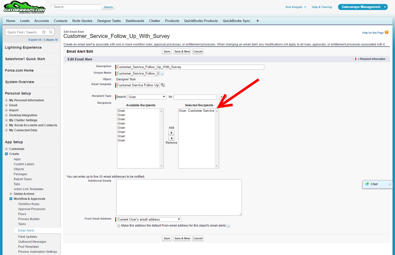Open Field Updates in sidebar

(28, 237)
